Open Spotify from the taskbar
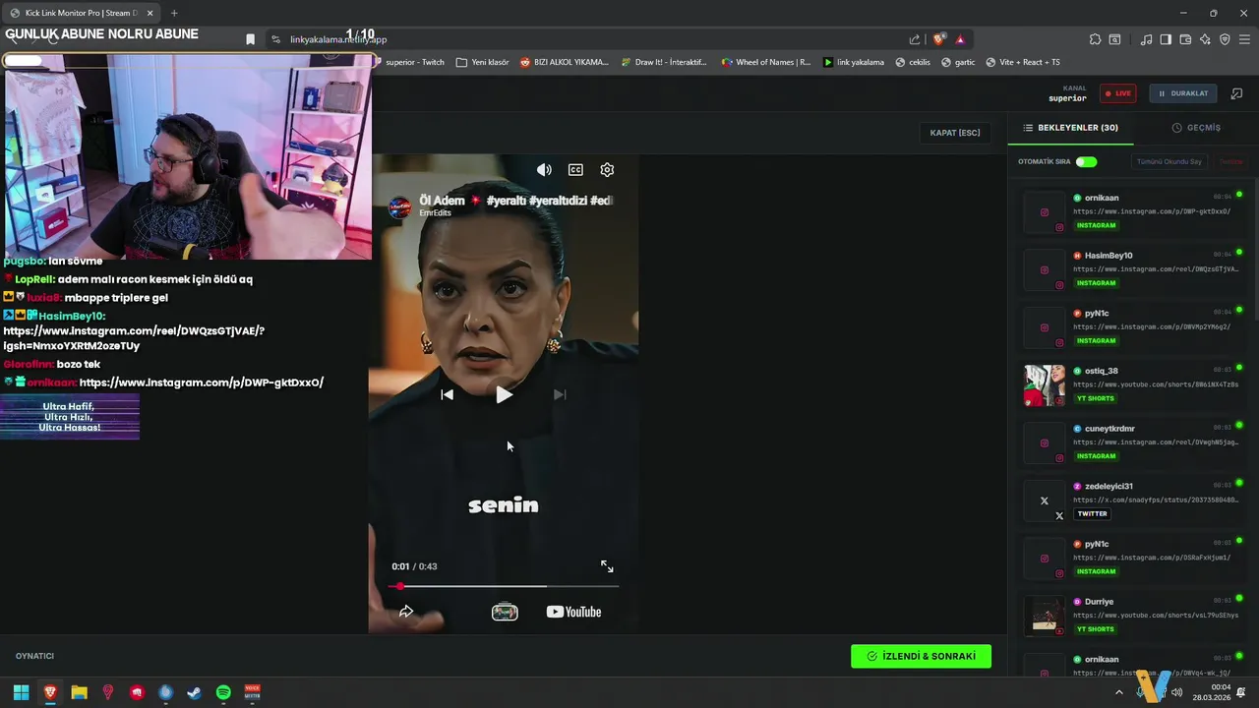The width and height of the screenshot is (1259, 708). point(223,692)
